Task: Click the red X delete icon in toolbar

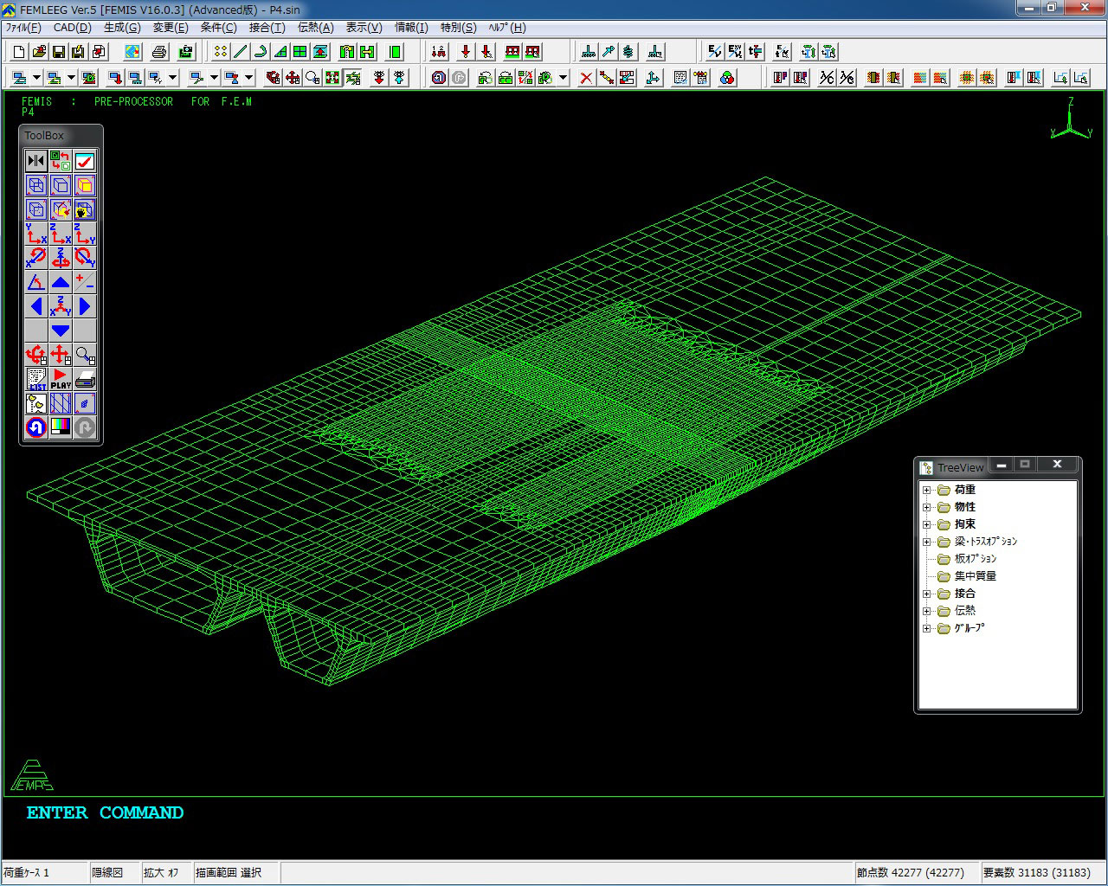Action: coord(586,78)
